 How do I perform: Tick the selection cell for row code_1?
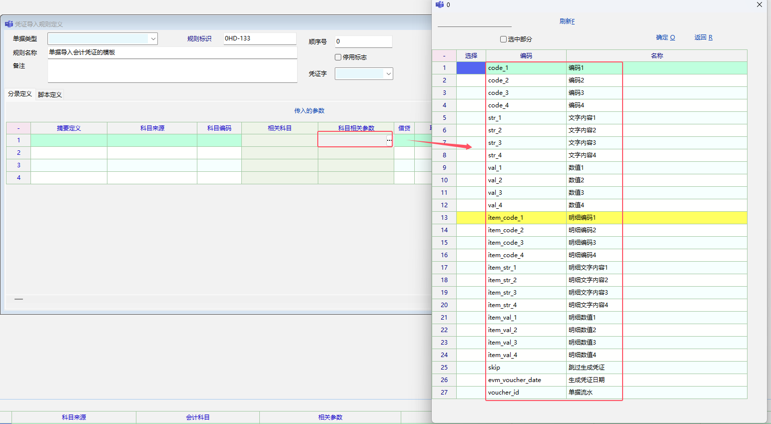[x=471, y=68]
